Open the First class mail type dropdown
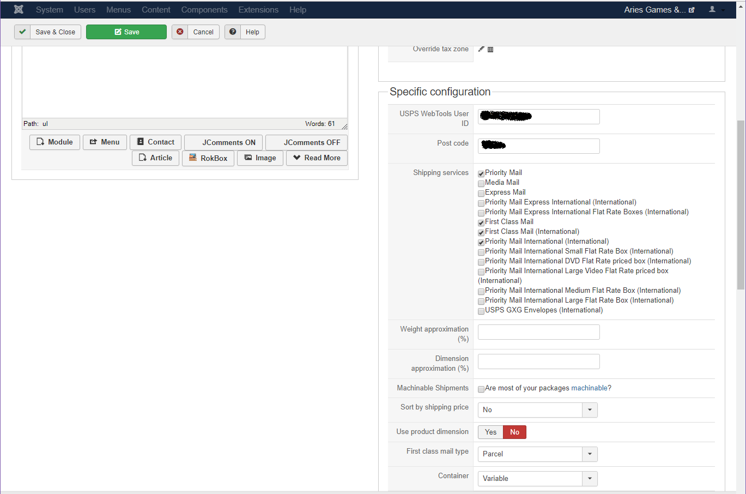The width and height of the screenshot is (746, 494). pos(538,454)
